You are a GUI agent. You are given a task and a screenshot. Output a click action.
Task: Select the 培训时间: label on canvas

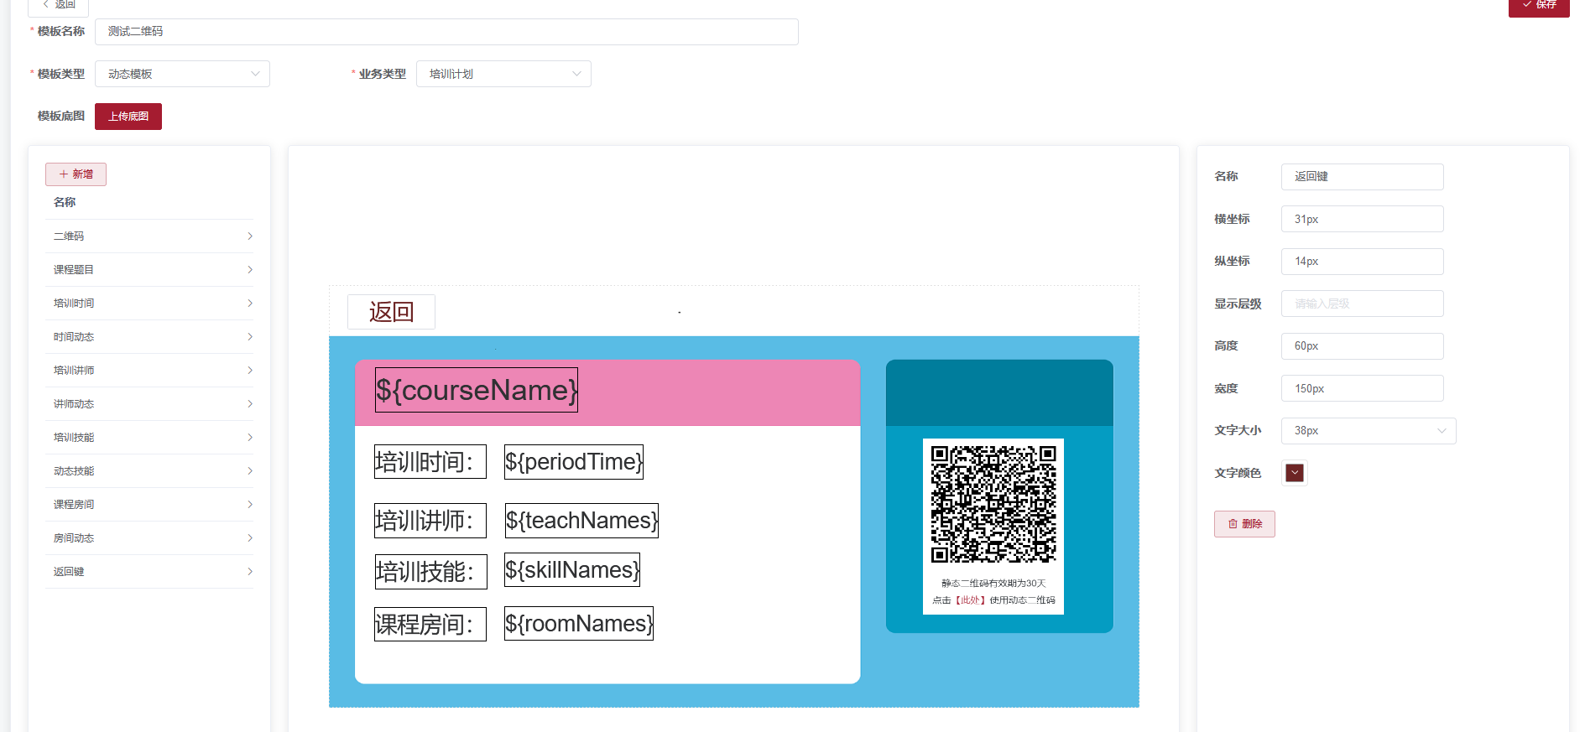(x=430, y=462)
